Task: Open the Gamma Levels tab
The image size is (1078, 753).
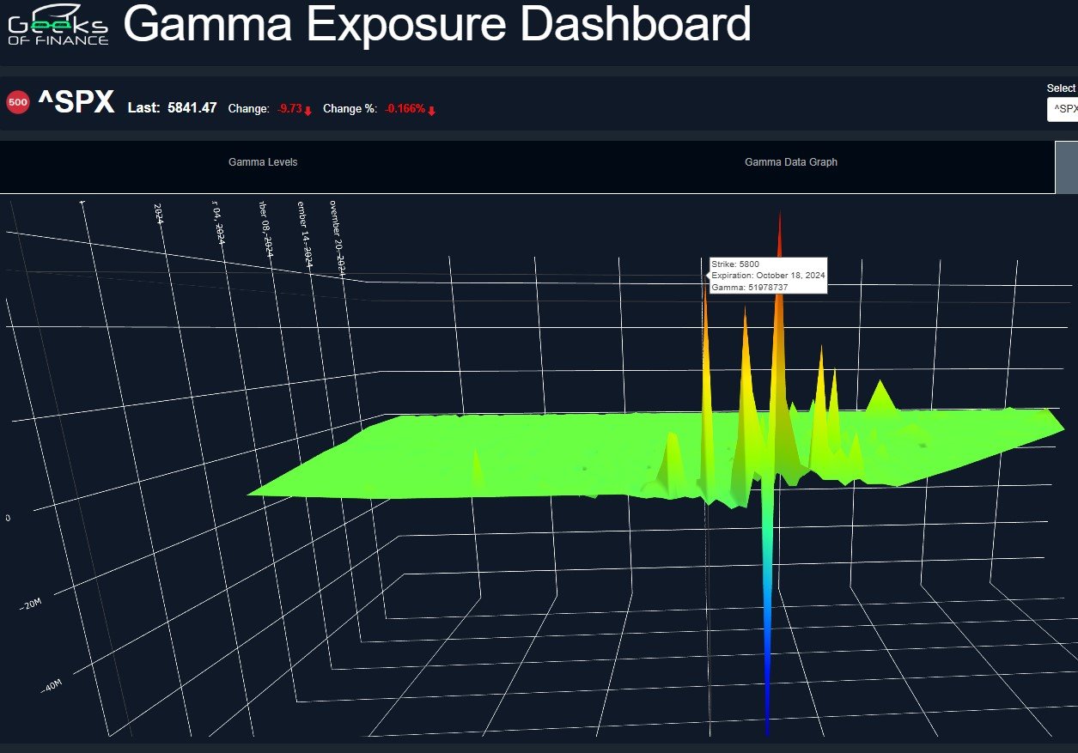Action: [x=263, y=162]
